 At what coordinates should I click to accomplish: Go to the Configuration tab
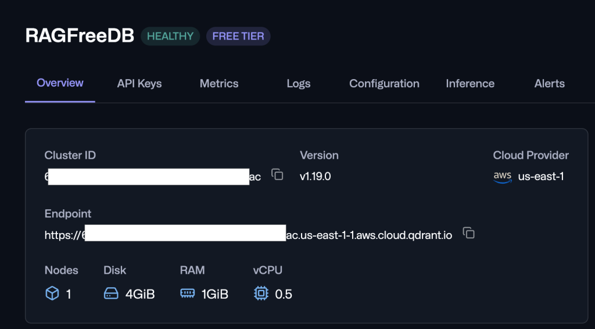coord(384,84)
